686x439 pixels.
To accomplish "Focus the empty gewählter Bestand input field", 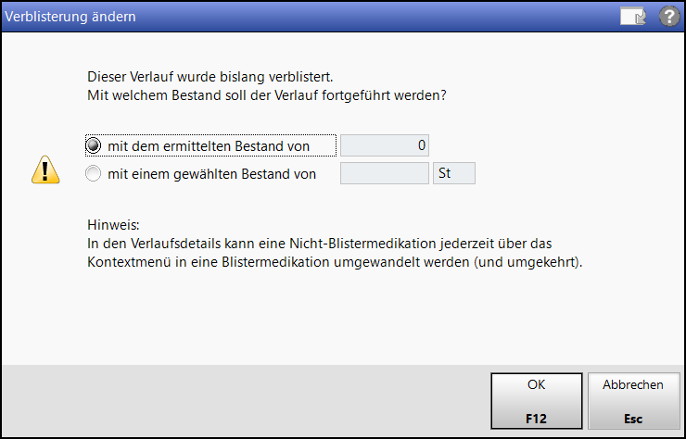I will [385, 173].
